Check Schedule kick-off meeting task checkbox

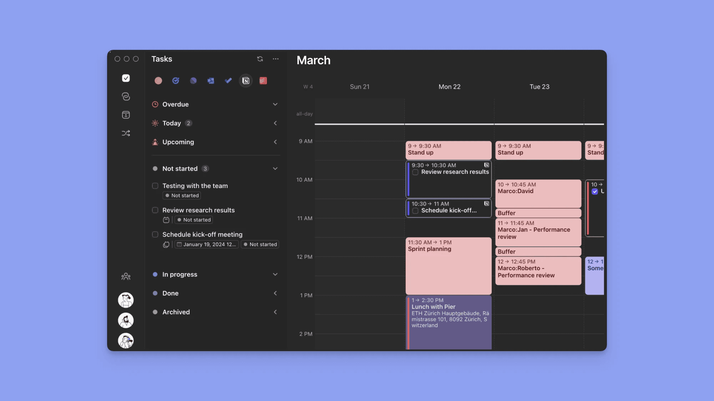[155, 235]
